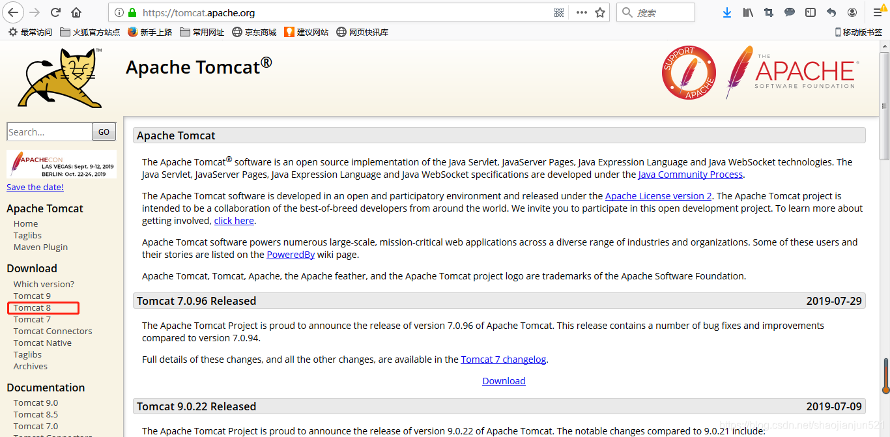
Task: Open the Tomcat 9 download link
Action: [x=32, y=296]
